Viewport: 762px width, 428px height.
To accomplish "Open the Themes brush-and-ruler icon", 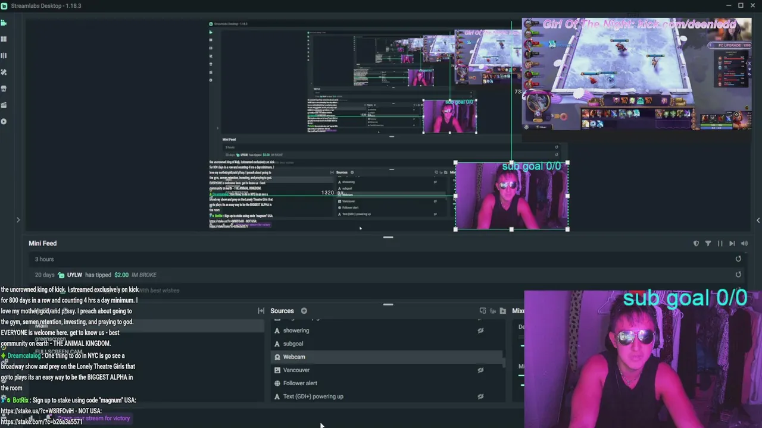I will [4, 72].
